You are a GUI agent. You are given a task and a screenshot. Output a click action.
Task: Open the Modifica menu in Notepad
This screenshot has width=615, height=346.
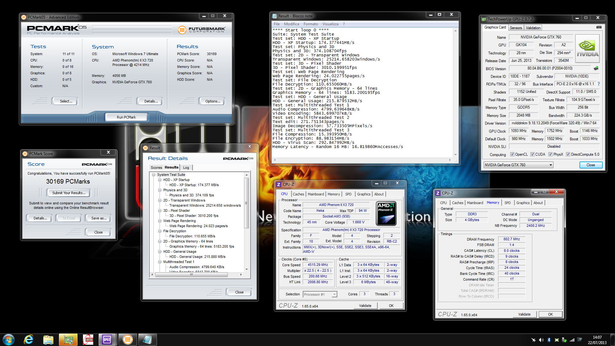pyautogui.click(x=291, y=24)
